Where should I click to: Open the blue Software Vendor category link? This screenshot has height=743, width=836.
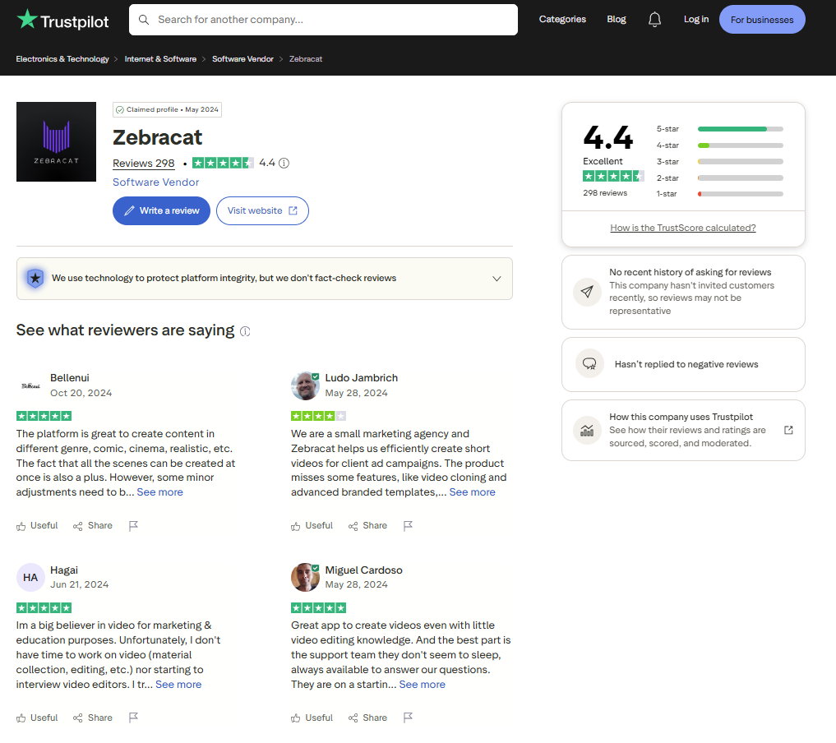[155, 182]
